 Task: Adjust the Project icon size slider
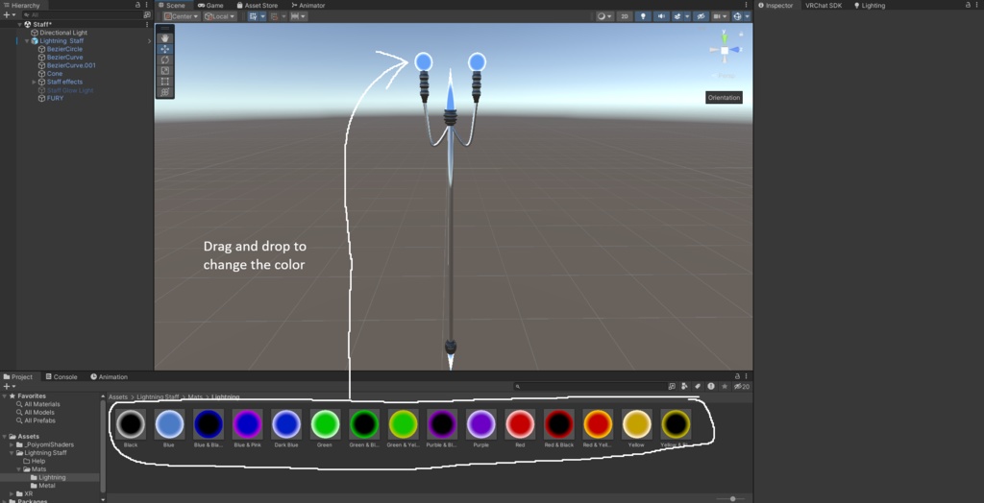732,498
